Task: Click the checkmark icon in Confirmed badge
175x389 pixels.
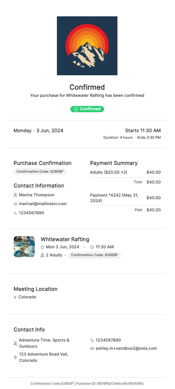Action: tap(76, 109)
